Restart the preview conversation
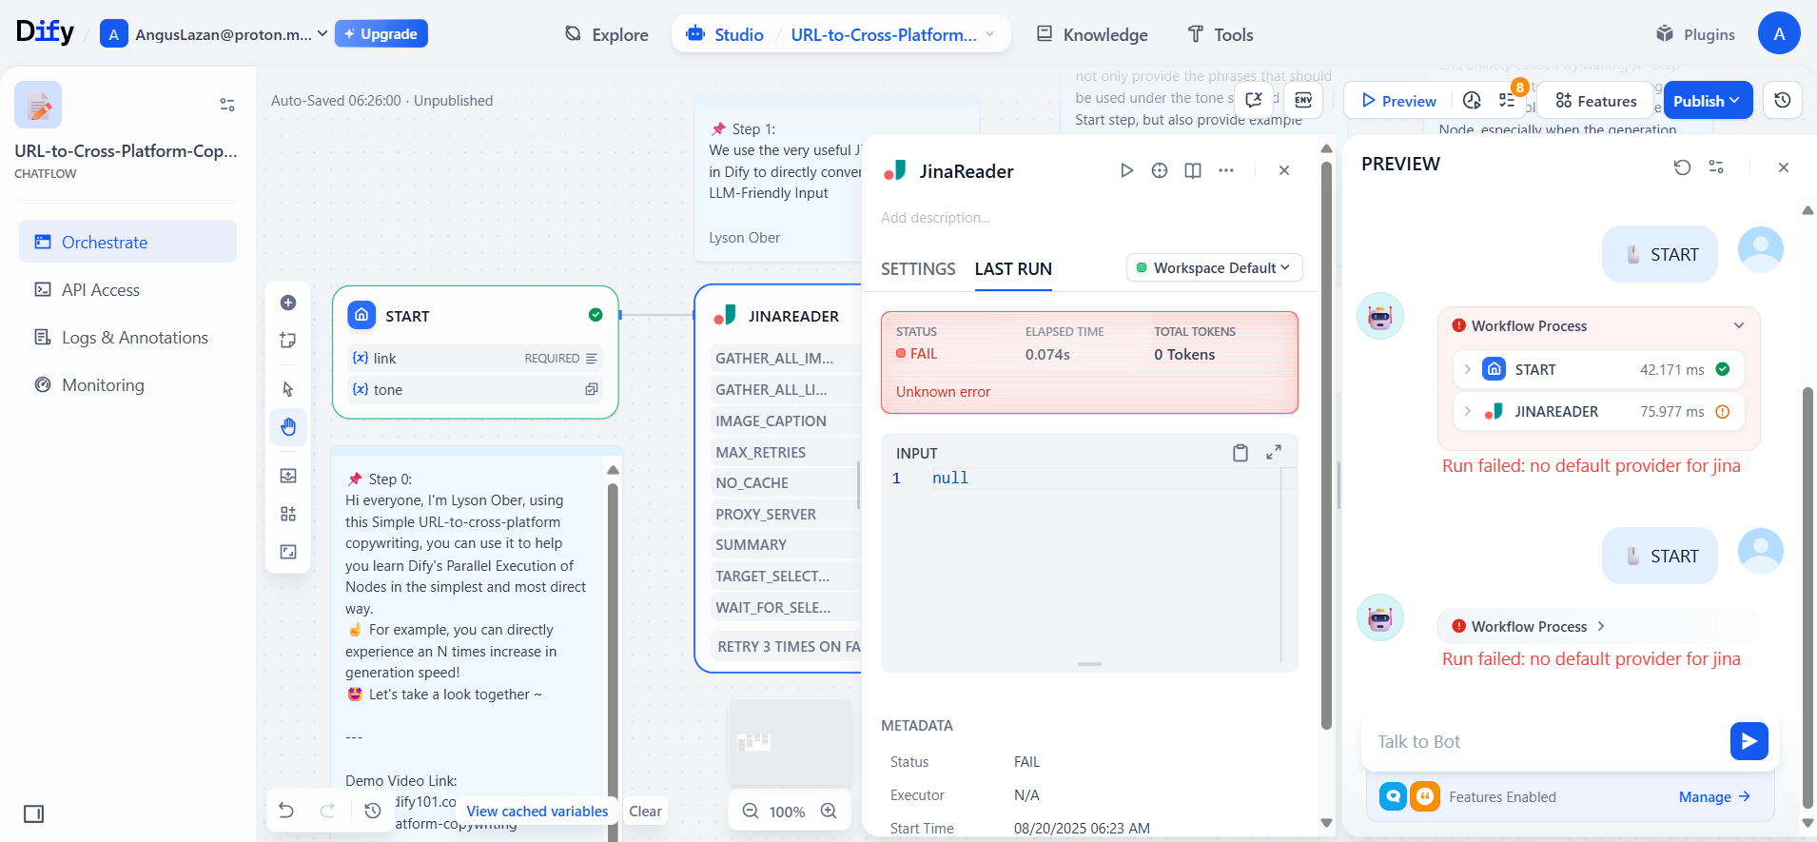Image resolution: width=1817 pixels, height=842 pixels. click(x=1683, y=167)
